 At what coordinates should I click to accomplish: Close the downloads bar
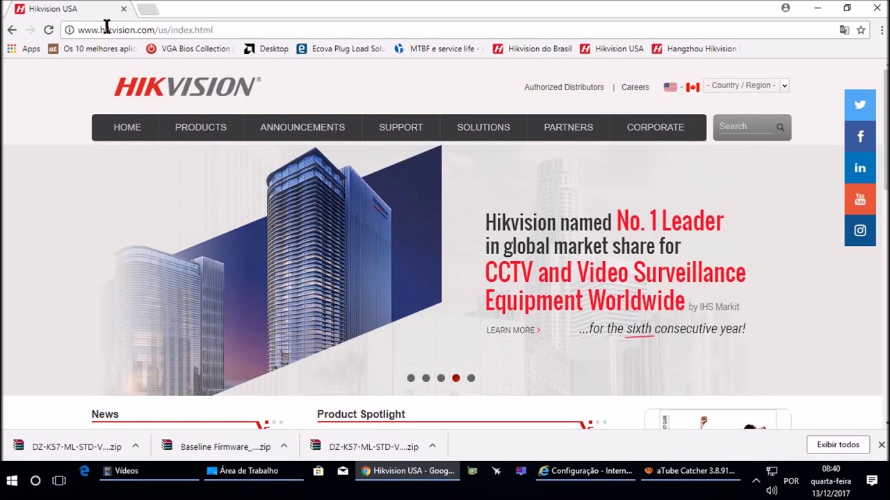click(x=881, y=444)
